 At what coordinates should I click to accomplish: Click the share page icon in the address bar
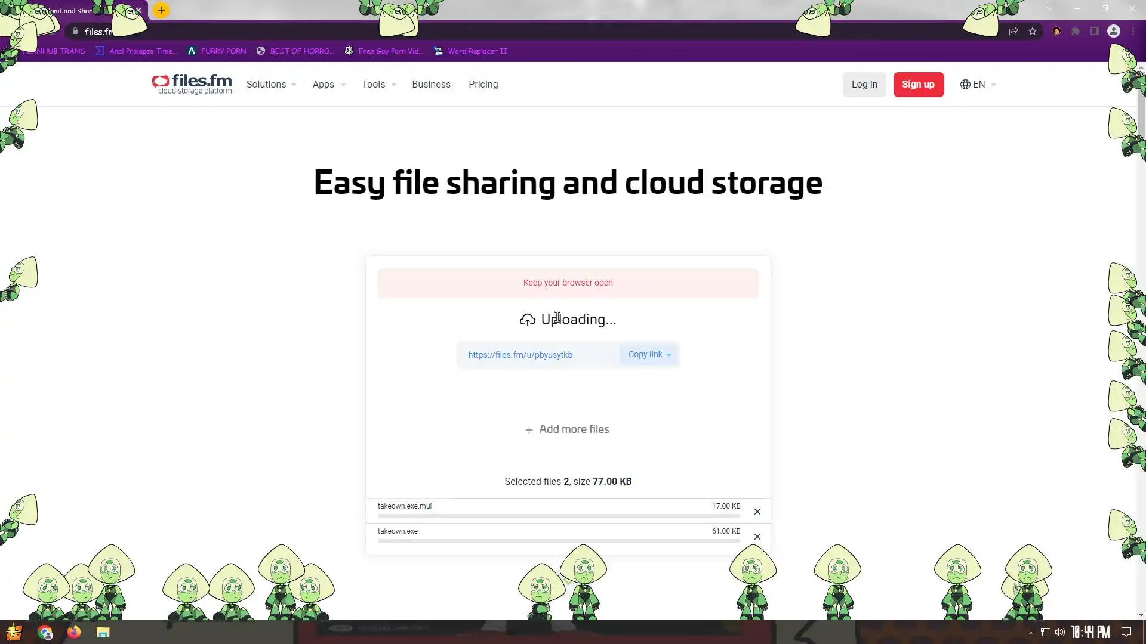(x=1013, y=32)
